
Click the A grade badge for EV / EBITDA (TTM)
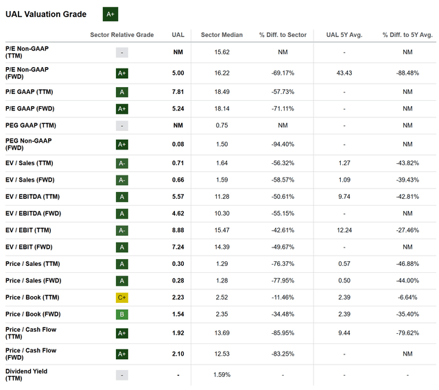click(122, 197)
